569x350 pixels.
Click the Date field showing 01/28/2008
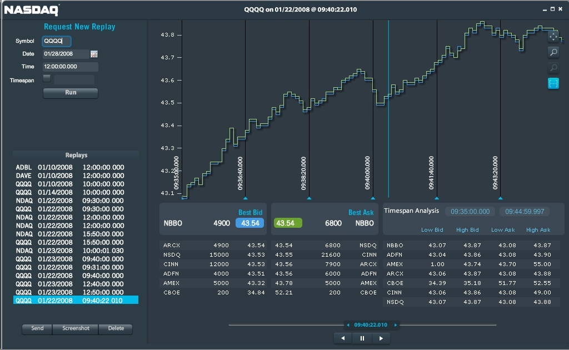click(x=66, y=54)
